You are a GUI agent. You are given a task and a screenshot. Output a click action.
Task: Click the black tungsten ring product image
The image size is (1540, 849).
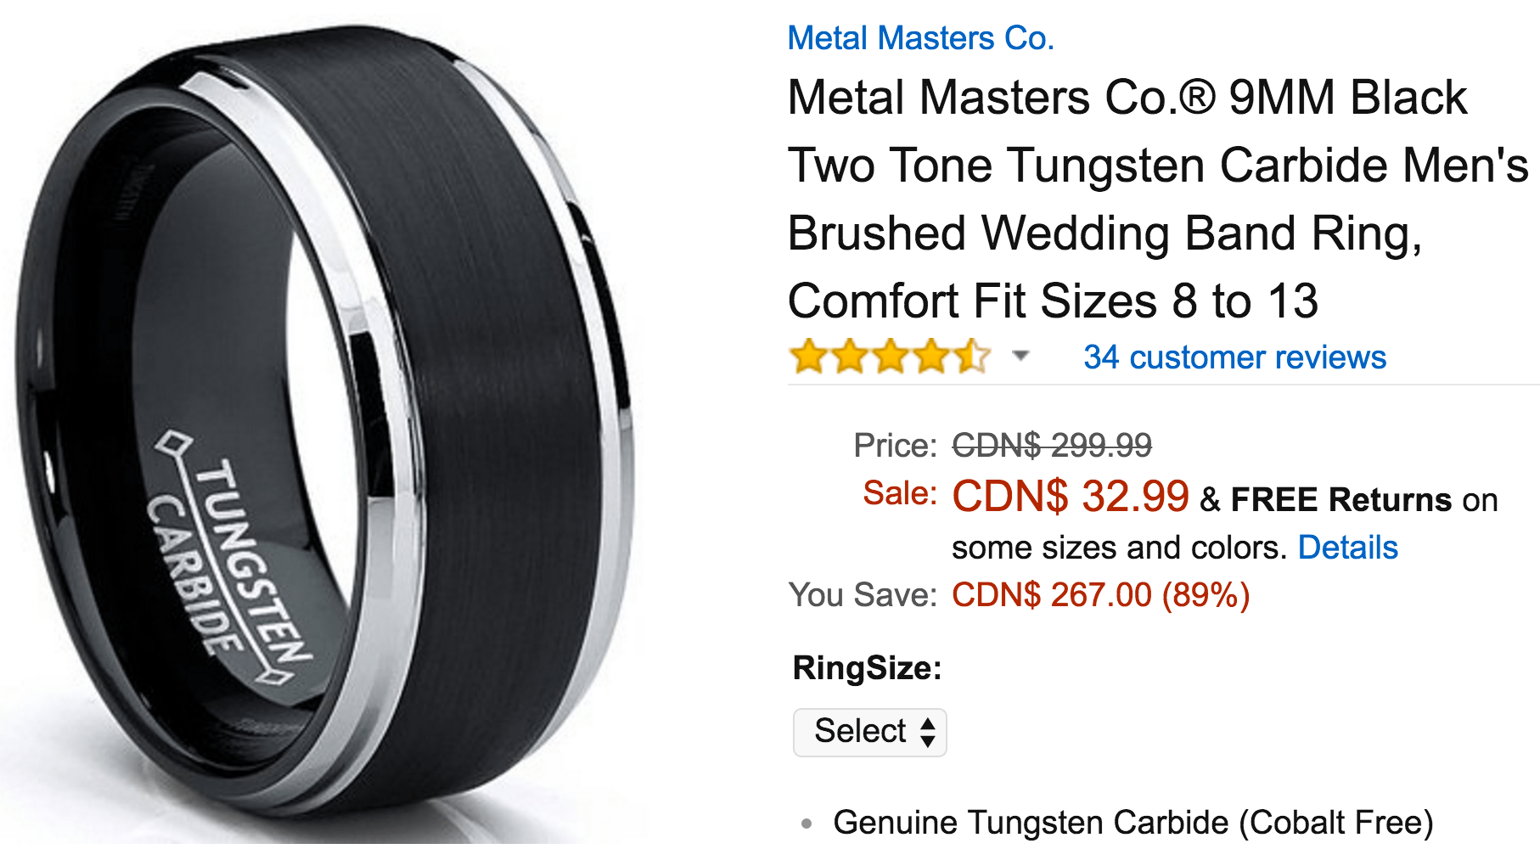[323, 424]
